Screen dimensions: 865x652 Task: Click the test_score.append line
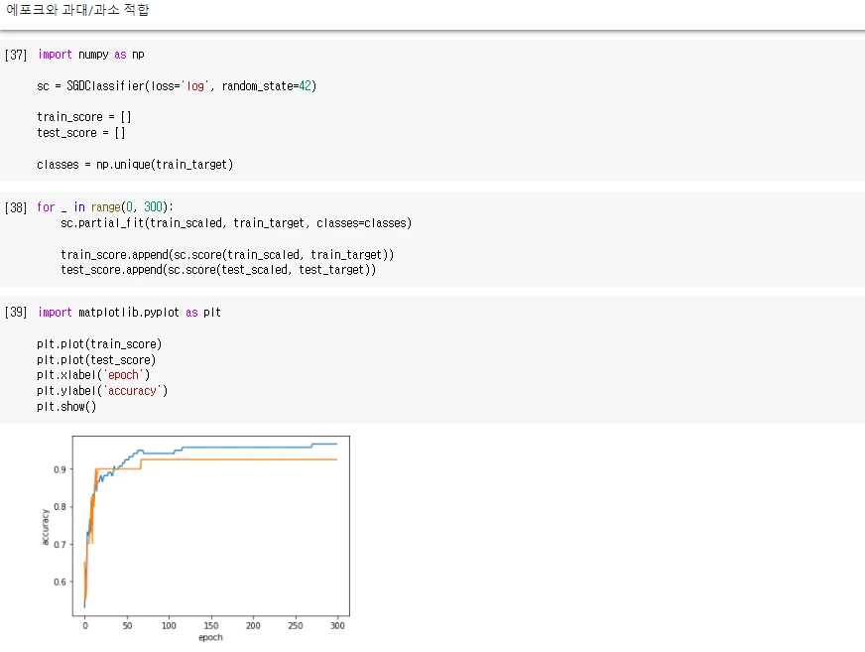point(218,269)
